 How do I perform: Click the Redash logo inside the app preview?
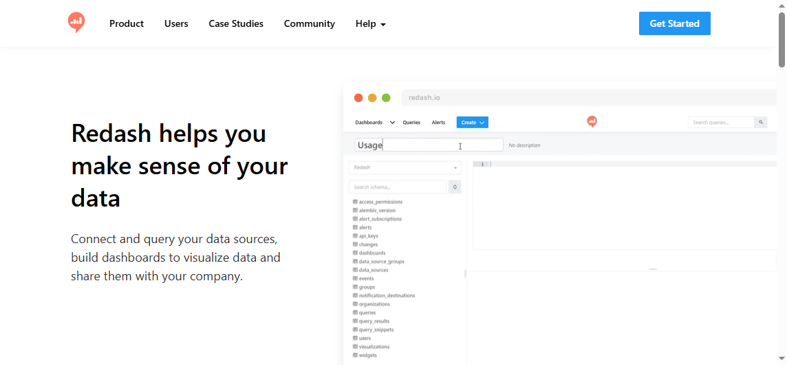(x=592, y=122)
